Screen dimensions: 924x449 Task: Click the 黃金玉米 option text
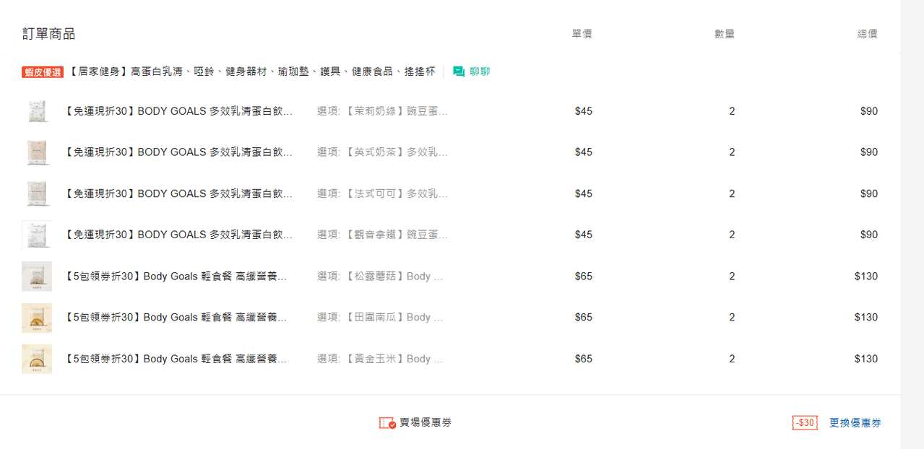point(379,359)
